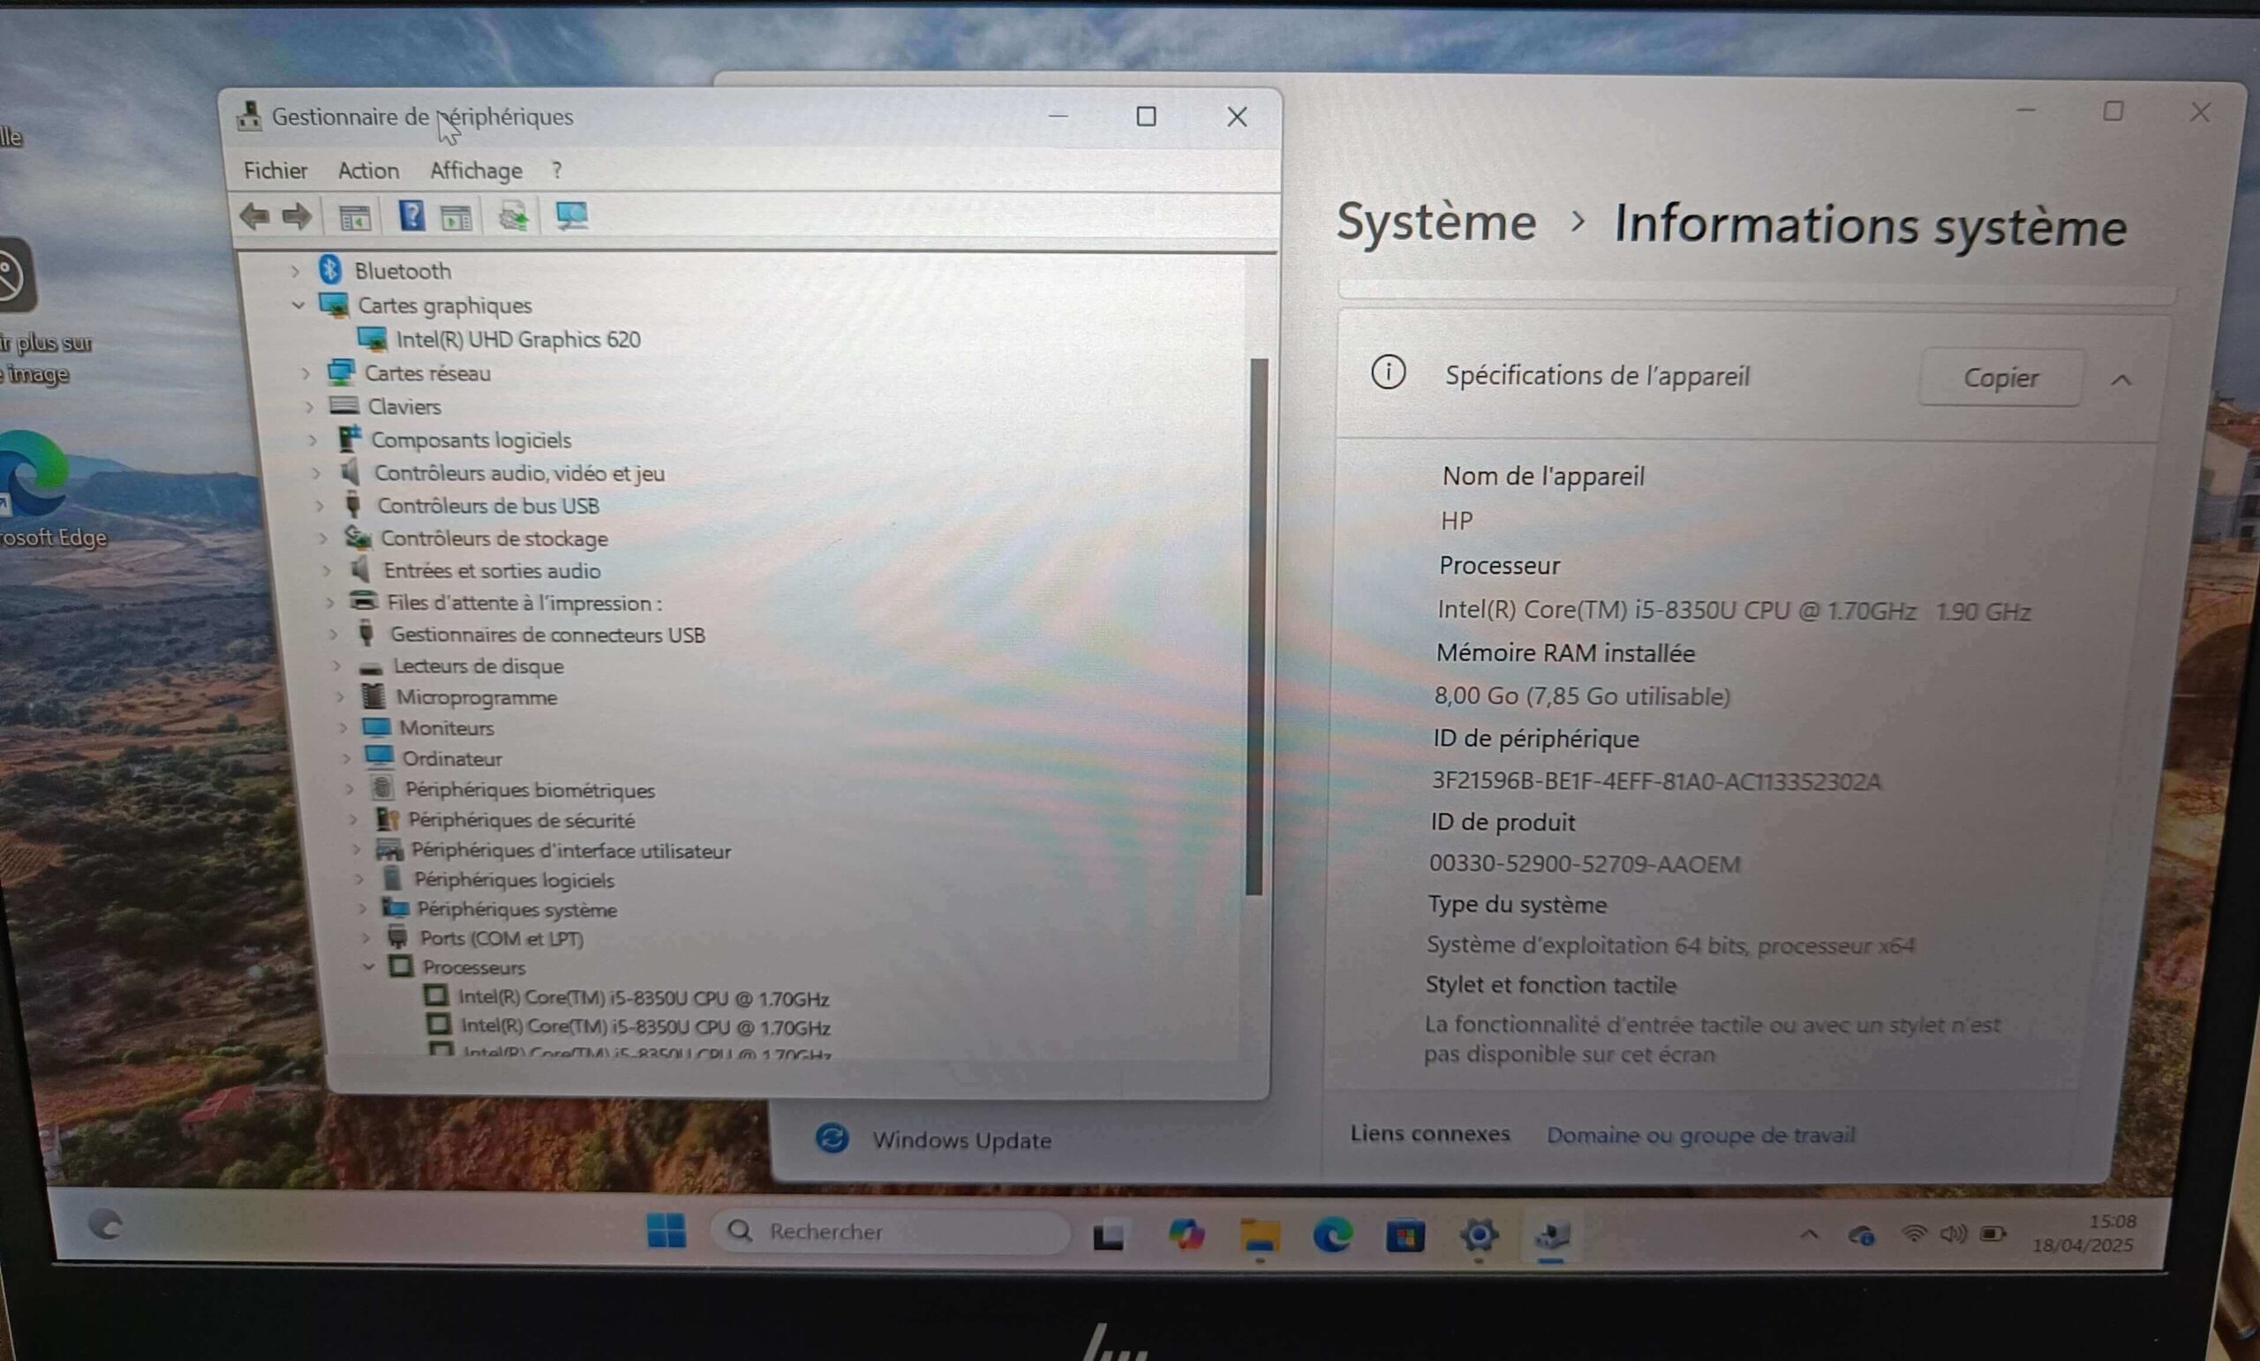This screenshot has width=2260, height=1361.
Task: Select the Cartes graphiques category
Action: click(x=444, y=305)
